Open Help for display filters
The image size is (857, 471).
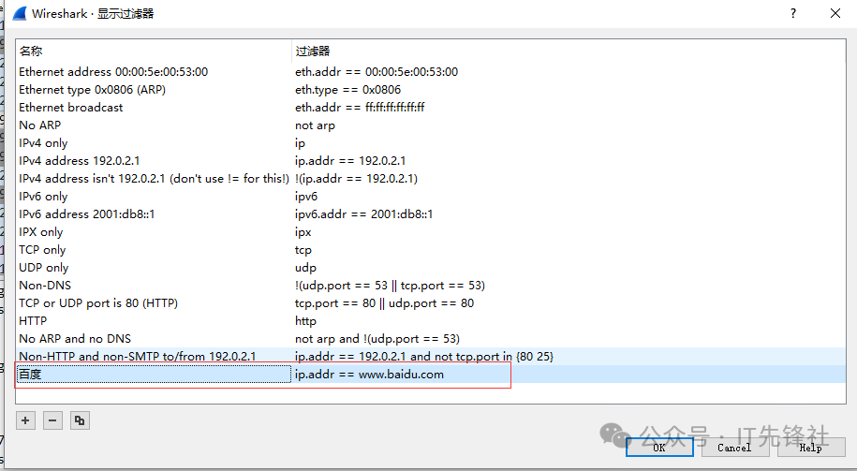[810, 447]
